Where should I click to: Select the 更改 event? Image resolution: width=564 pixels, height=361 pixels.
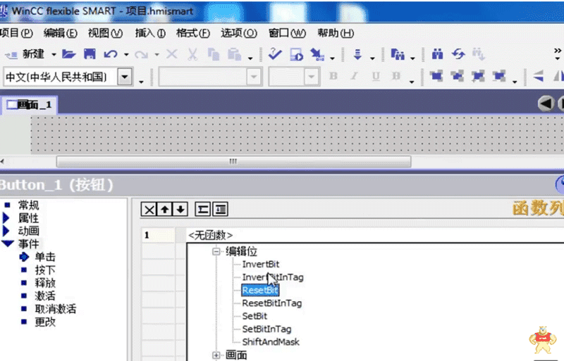click(x=45, y=322)
